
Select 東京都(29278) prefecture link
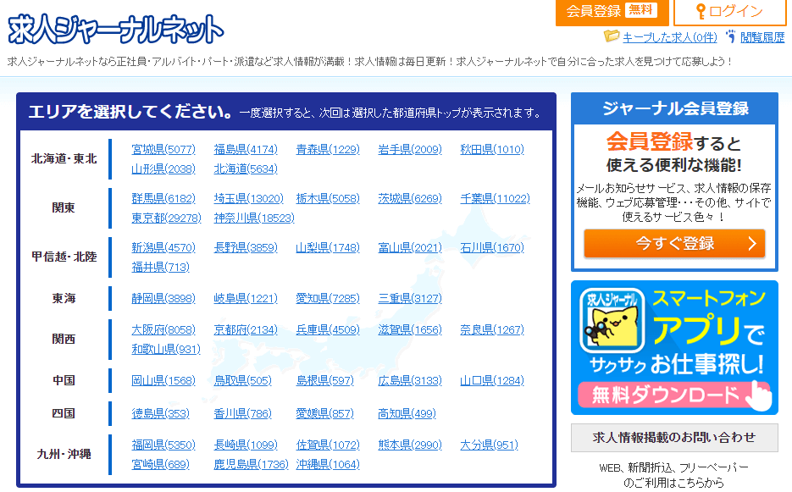click(x=166, y=218)
